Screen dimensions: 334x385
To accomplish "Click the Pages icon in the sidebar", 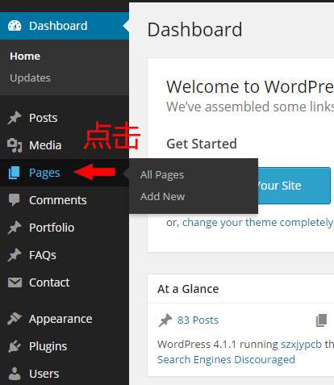I will click(x=14, y=173).
